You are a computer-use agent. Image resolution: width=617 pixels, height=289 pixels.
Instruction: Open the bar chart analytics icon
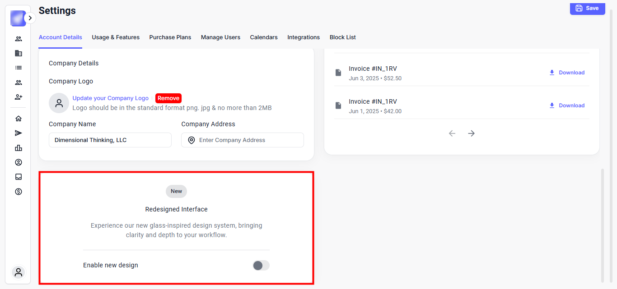[19, 148]
